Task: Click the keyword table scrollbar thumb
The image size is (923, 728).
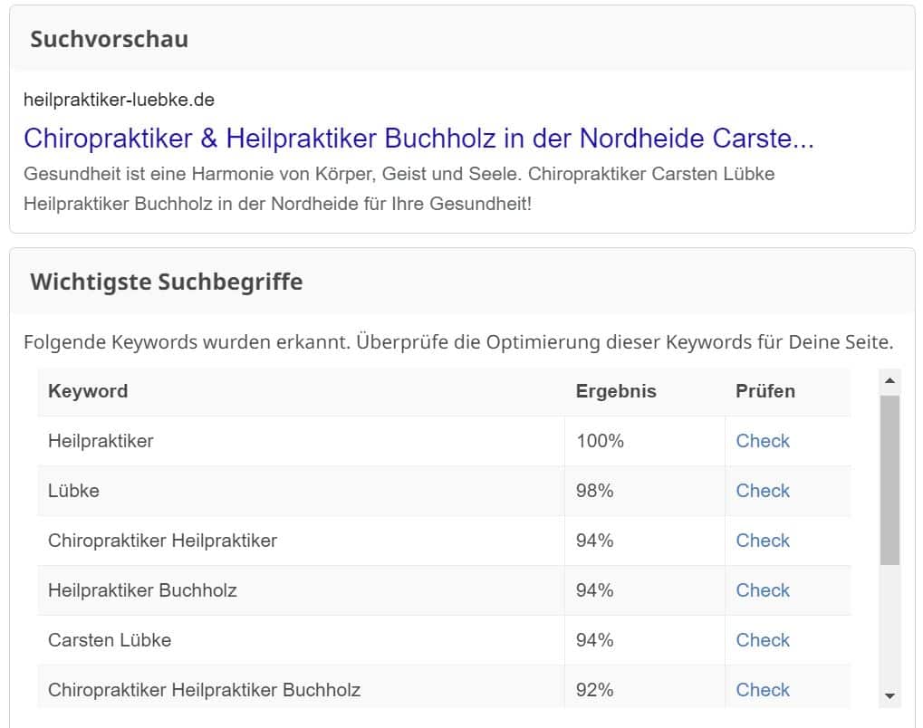Action: (889, 480)
